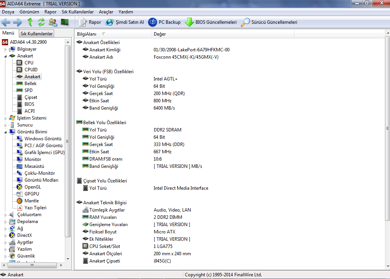Click the green Refresh arrows icon
The height and width of the screenshot is (279, 390).
(41, 22)
